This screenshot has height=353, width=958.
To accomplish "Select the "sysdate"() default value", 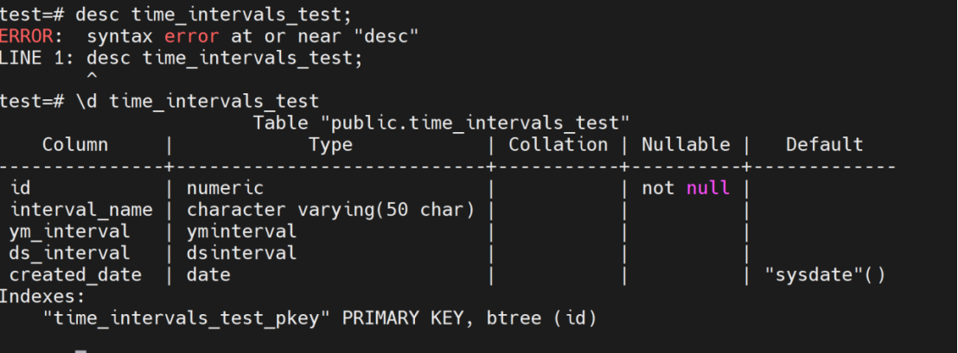I will (824, 274).
